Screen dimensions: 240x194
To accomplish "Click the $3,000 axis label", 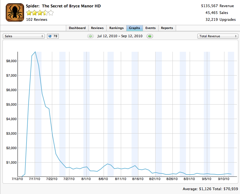I will 11,134.
